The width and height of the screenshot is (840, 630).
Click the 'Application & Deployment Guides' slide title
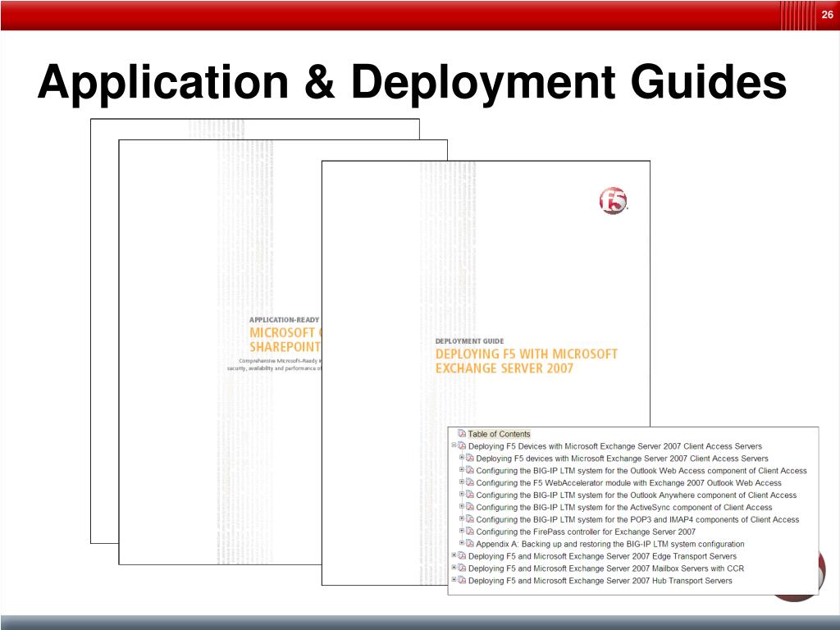pyautogui.click(x=412, y=81)
